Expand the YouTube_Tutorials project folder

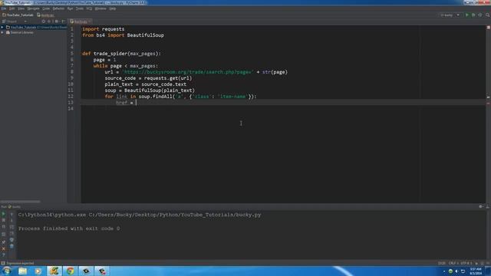point(2,28)
